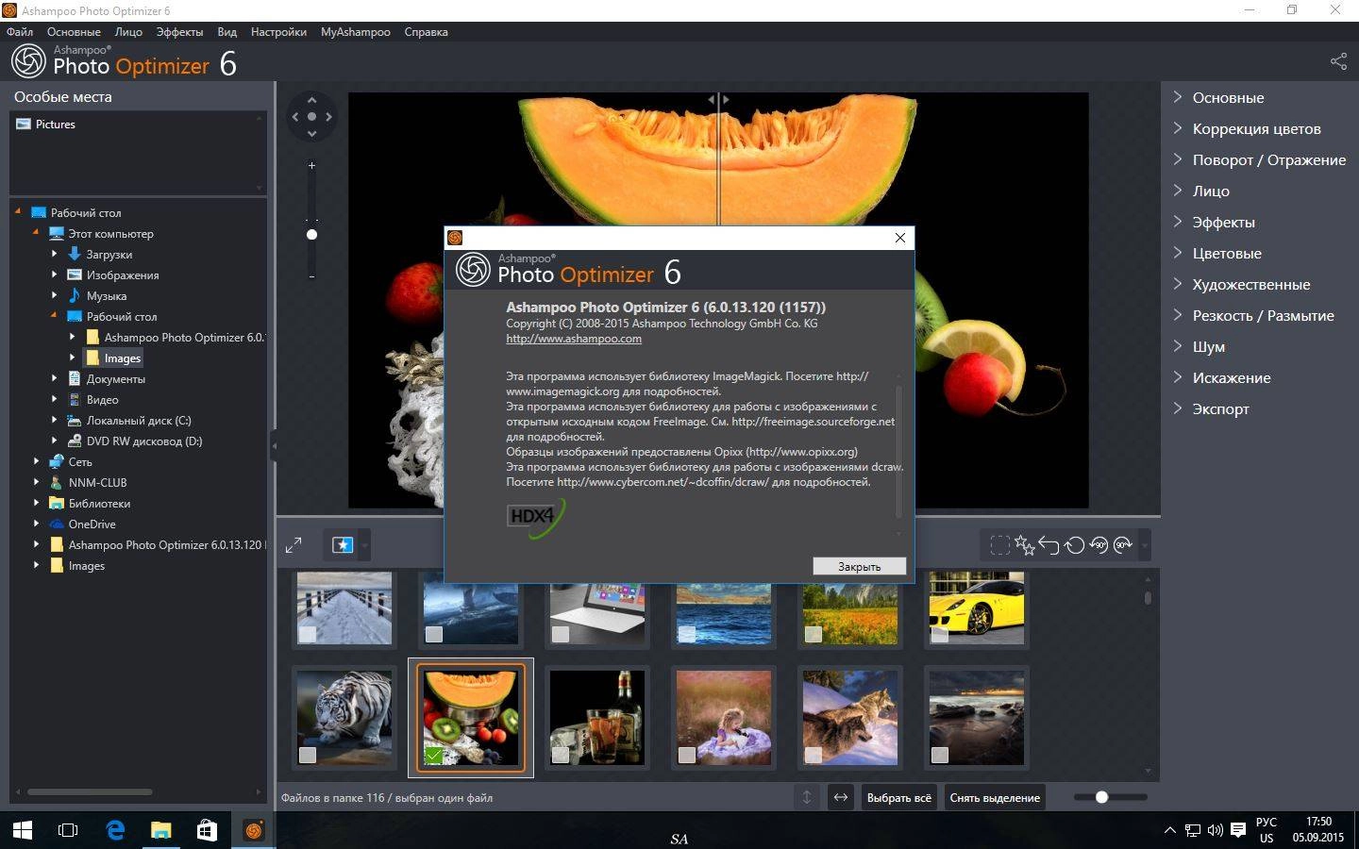The height and width of the screenshot is (849, 1359).
Task: Tick the checkbox on the rocky seashore thumbnail
Action: pos(940,755)
